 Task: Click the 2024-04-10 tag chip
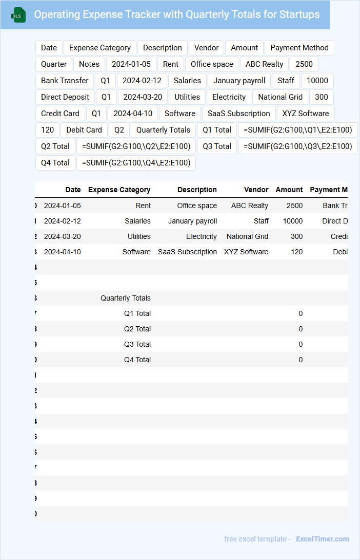click(133, 114)
